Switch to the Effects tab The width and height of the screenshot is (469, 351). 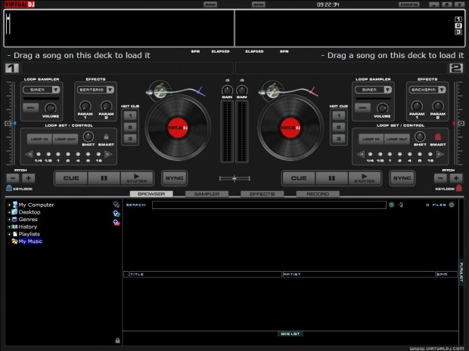[262, 194]
